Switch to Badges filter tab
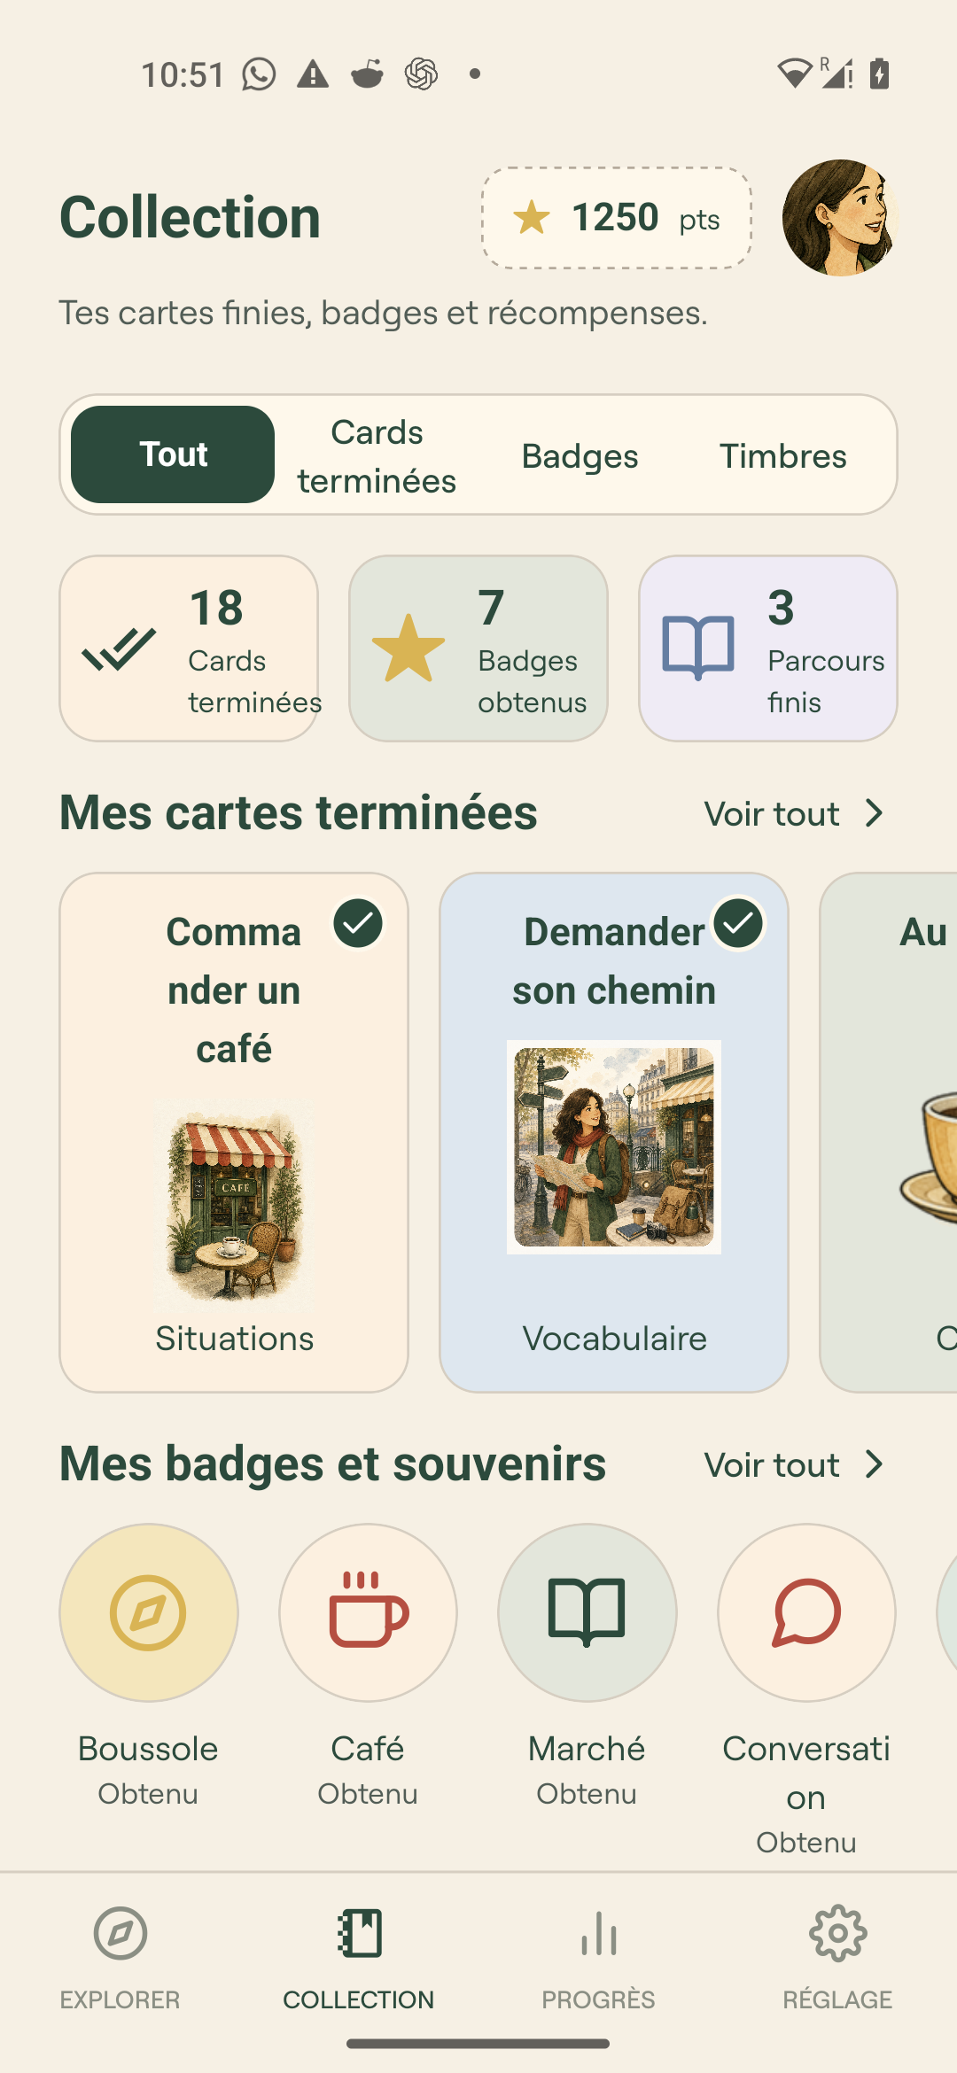Image resolution: width=957 pixels, height=2073 pixels. (580, 456)
